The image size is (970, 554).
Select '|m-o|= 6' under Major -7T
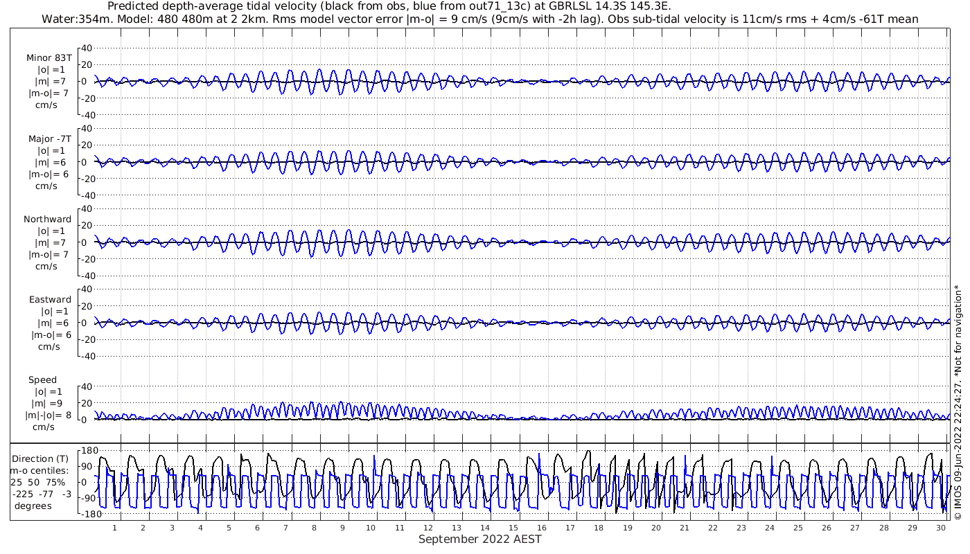point(48,175)
